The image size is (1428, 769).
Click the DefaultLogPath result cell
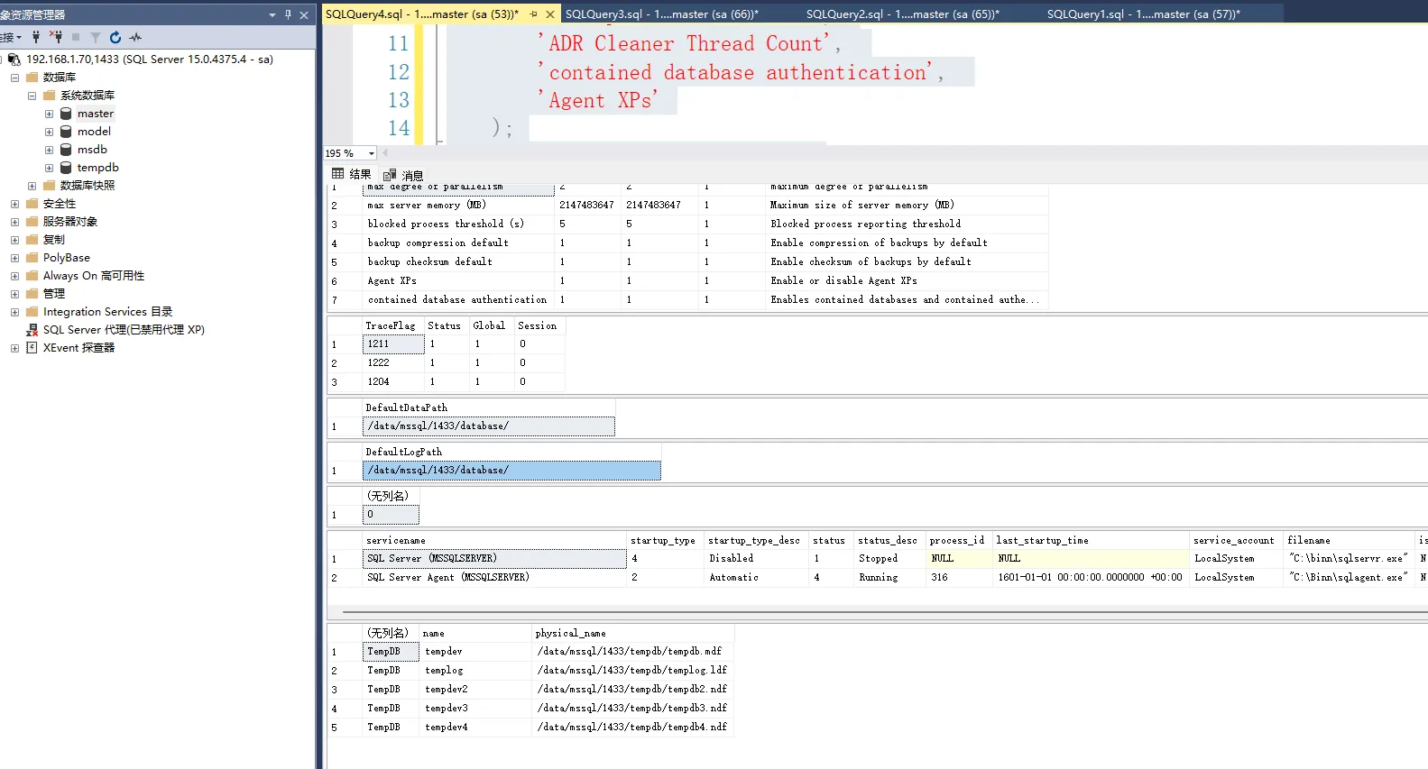click(511, 471)
